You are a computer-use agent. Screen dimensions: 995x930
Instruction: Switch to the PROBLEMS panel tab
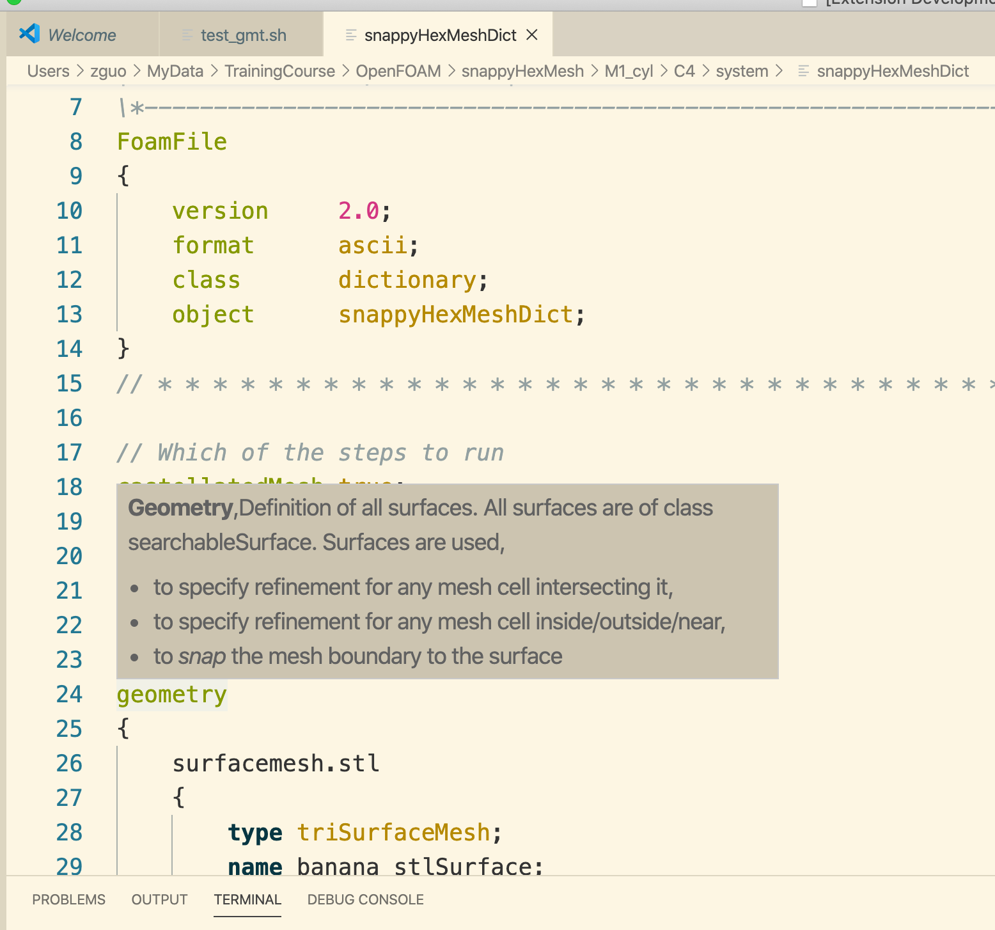(x=68, y=899)
